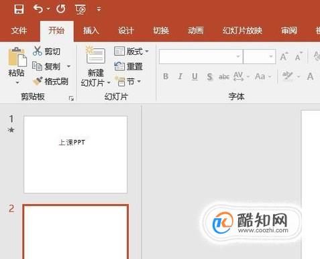This screenshot has width=320, height=259.
Task: Expand the font size dropdown arrow
Action: pyautogui.click(x=271, y=56)
